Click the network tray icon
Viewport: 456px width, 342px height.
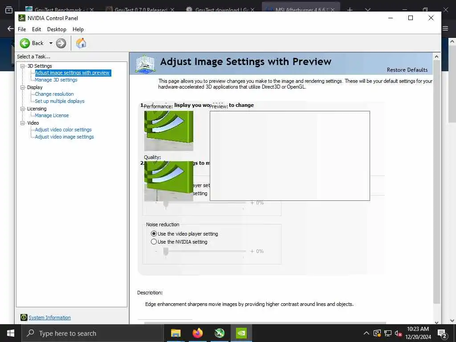pyautogui.click(x=388, y=333)
